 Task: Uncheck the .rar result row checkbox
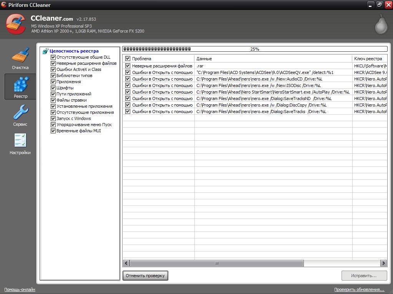tap(128, 66)
